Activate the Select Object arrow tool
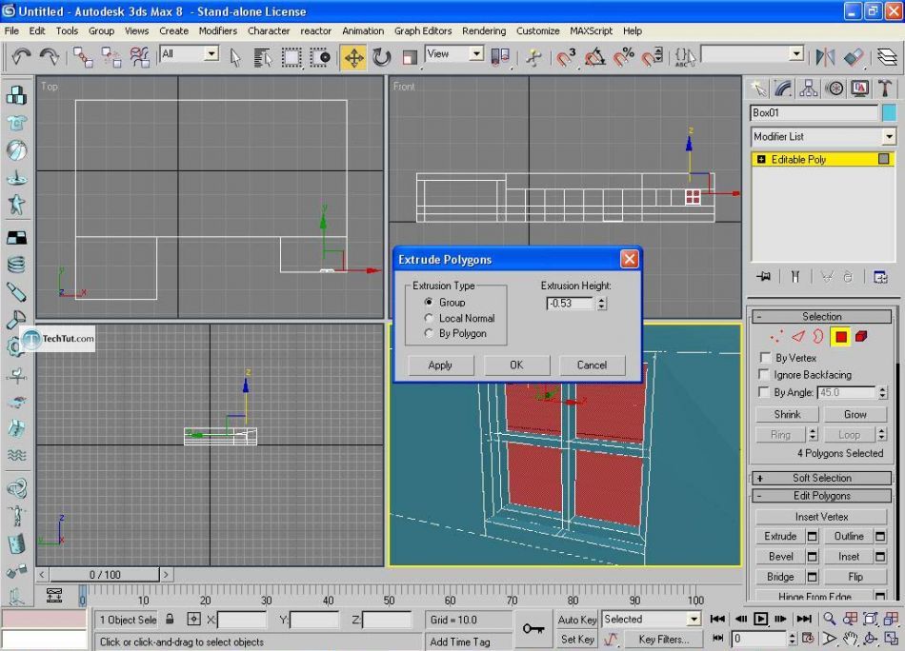Viewport: 905px width, 651px height. tap(235, 58)
